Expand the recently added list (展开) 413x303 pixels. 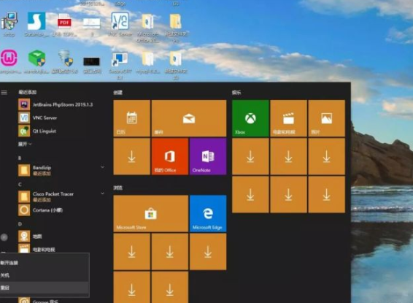pyautogui.click(x=25, y=144)
